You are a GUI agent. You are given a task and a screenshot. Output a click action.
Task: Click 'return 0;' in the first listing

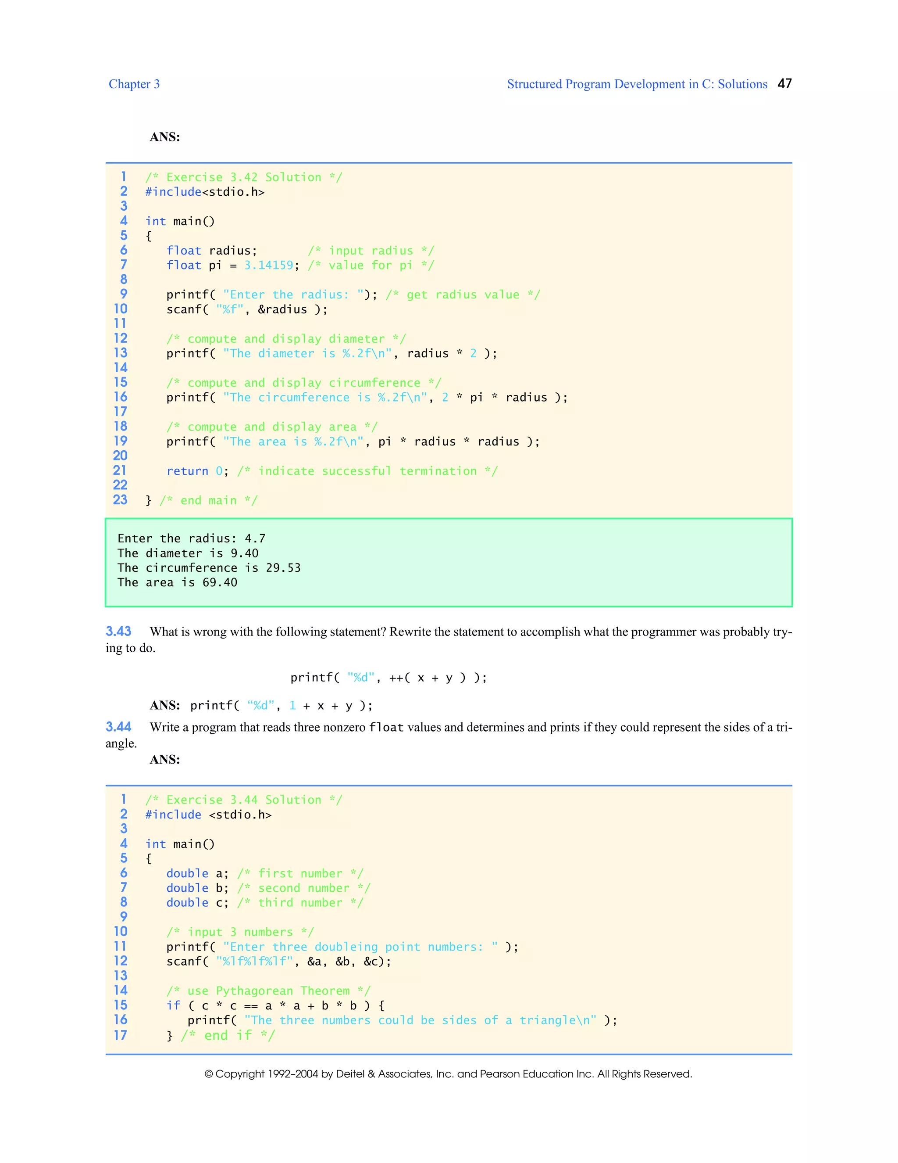197,471
